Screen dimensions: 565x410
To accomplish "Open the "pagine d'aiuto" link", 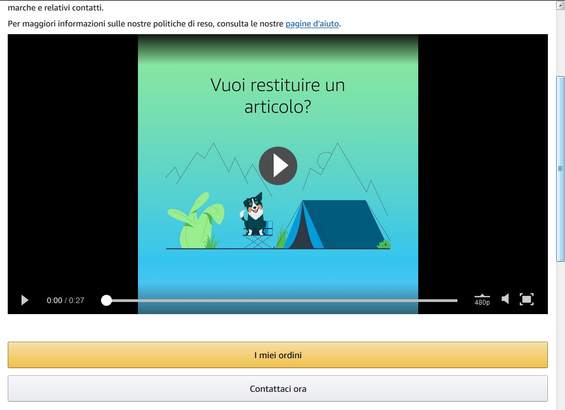I will [x=312, y=24].
